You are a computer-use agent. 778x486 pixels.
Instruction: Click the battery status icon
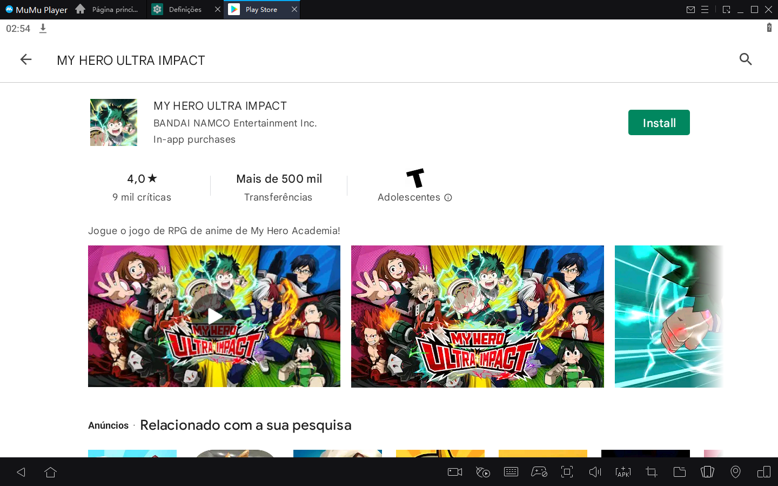769,28
